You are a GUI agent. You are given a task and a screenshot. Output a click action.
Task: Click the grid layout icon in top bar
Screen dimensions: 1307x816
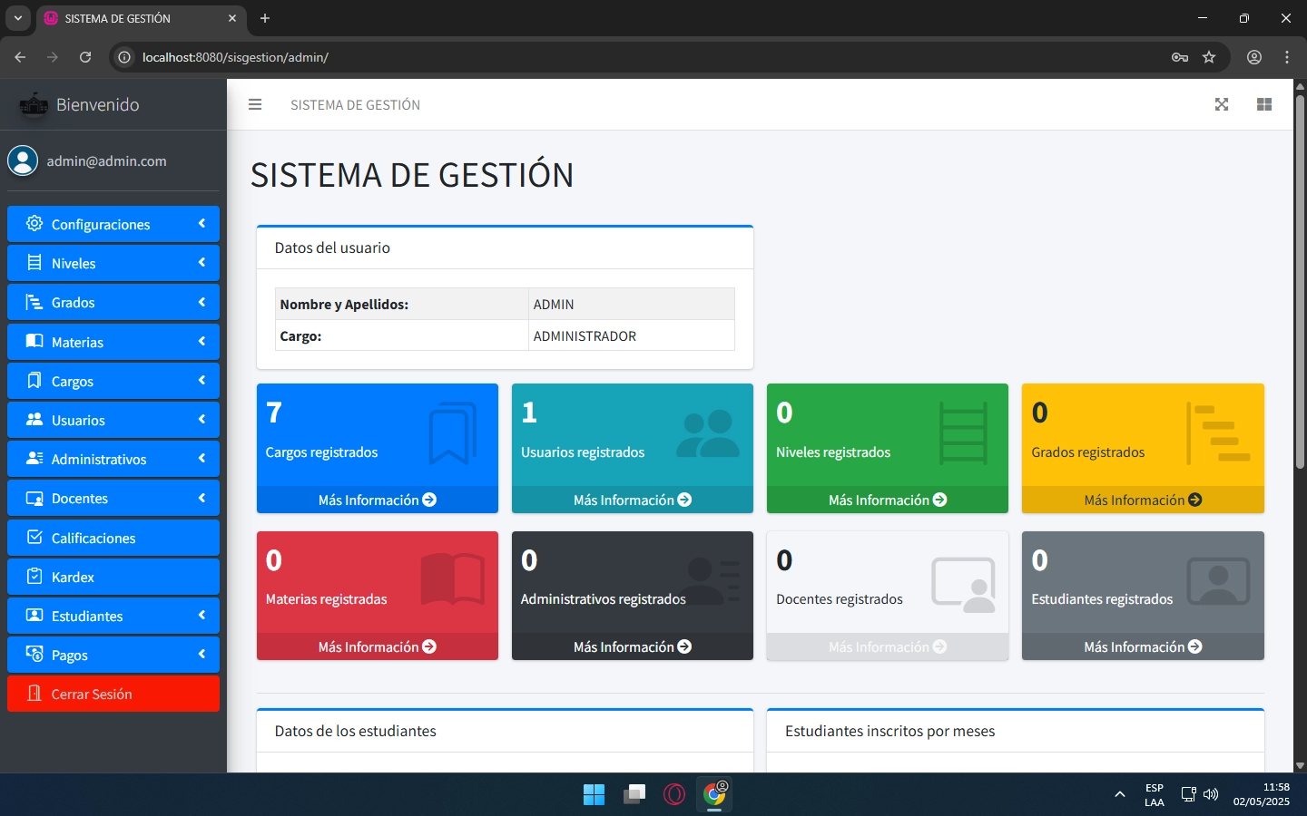[x=1264, y=104]
